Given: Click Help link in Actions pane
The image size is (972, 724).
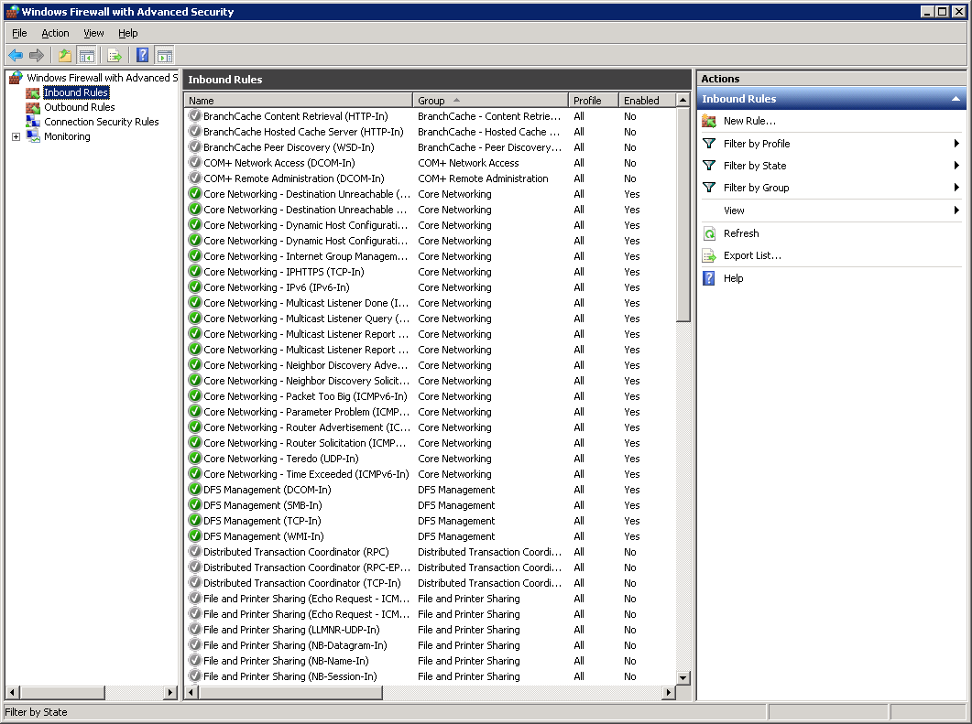Looking at the screenshot, I should (733, 278).
